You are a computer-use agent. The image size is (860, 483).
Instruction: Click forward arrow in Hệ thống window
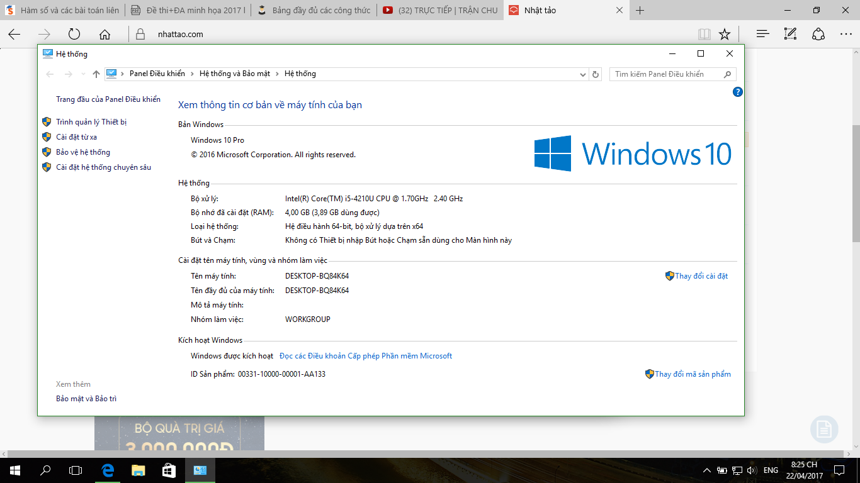click(69, 74)
